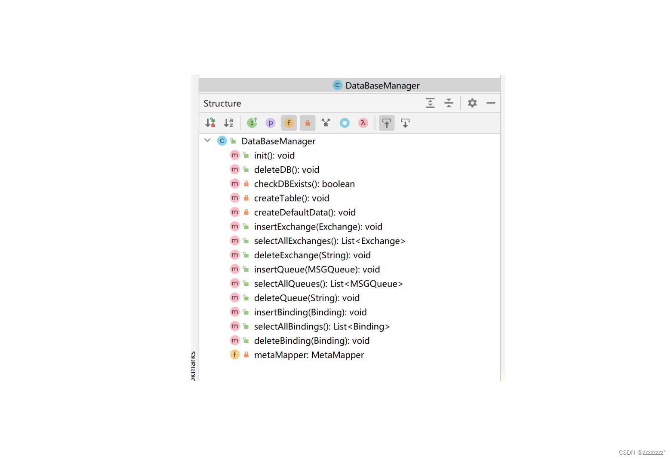Select deleteBinding(Binding): void method
The height and width of the screenshot is (459, 671).
[312, 340]
